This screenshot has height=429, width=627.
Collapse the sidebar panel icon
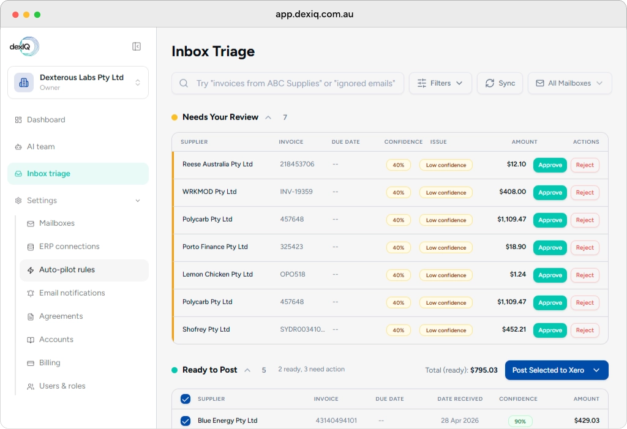137,47
